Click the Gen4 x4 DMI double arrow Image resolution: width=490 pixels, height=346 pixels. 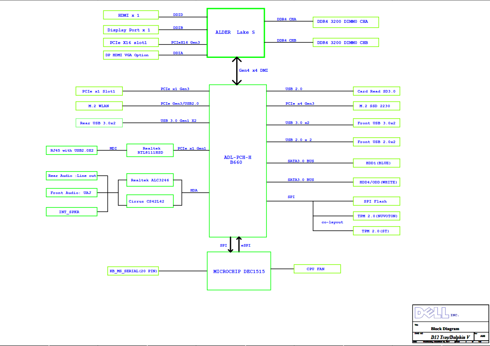click(237, 71)
